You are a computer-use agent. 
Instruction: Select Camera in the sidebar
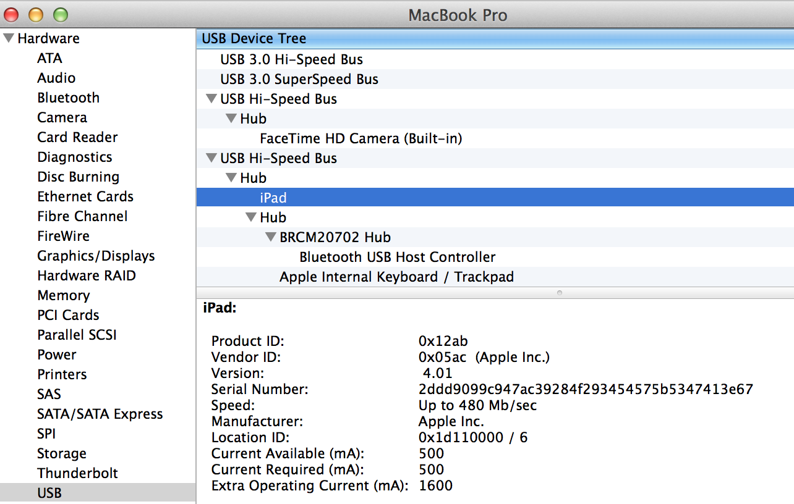pyautogui.click(x=62, y=117)
